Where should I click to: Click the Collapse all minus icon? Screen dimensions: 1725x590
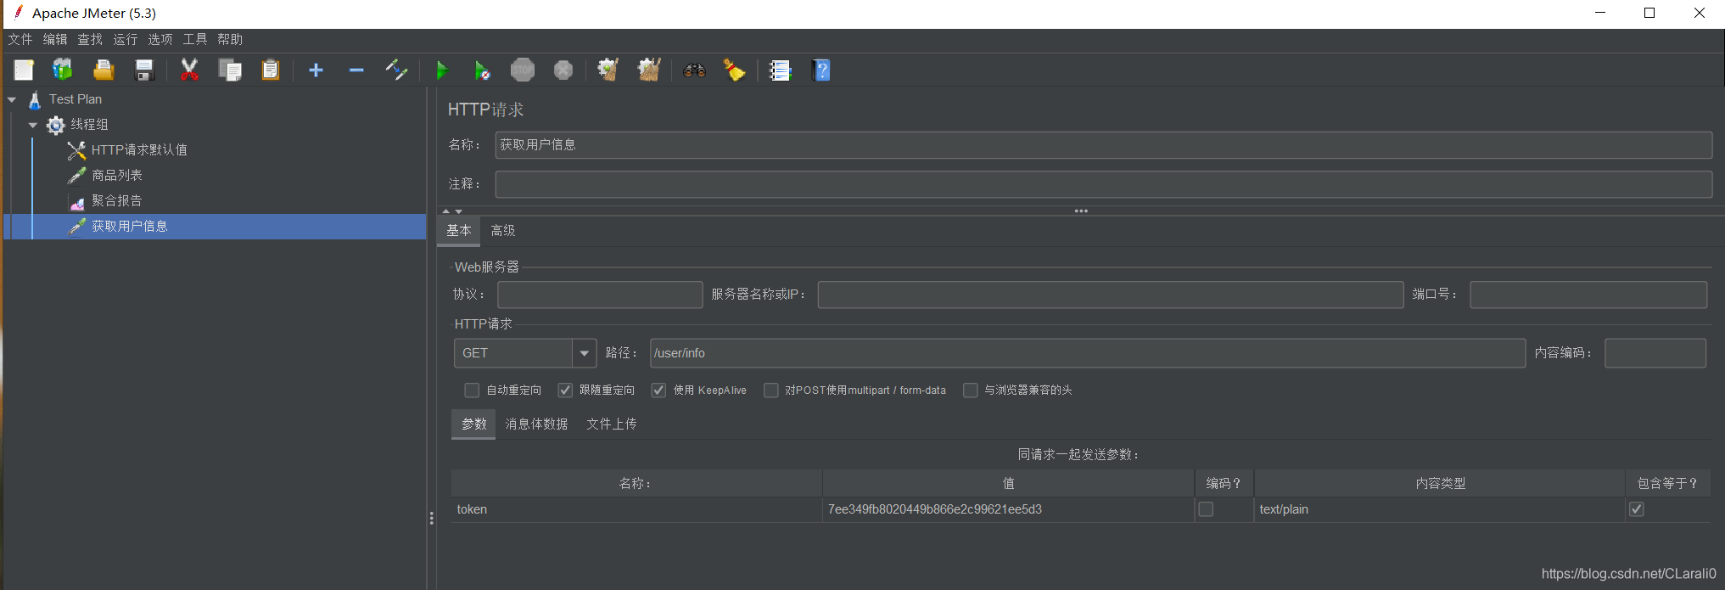(x=356, y=70)
